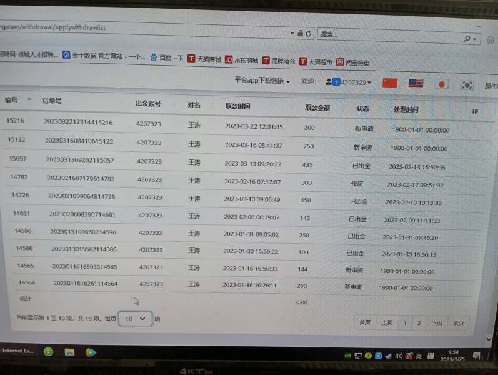
Task: Click the browser search input field
Action: [391, 36]
